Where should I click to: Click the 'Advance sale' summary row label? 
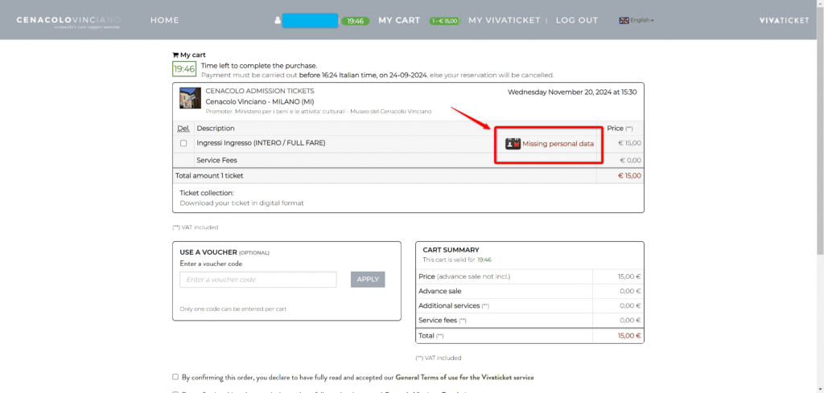[x=440, y=291]
